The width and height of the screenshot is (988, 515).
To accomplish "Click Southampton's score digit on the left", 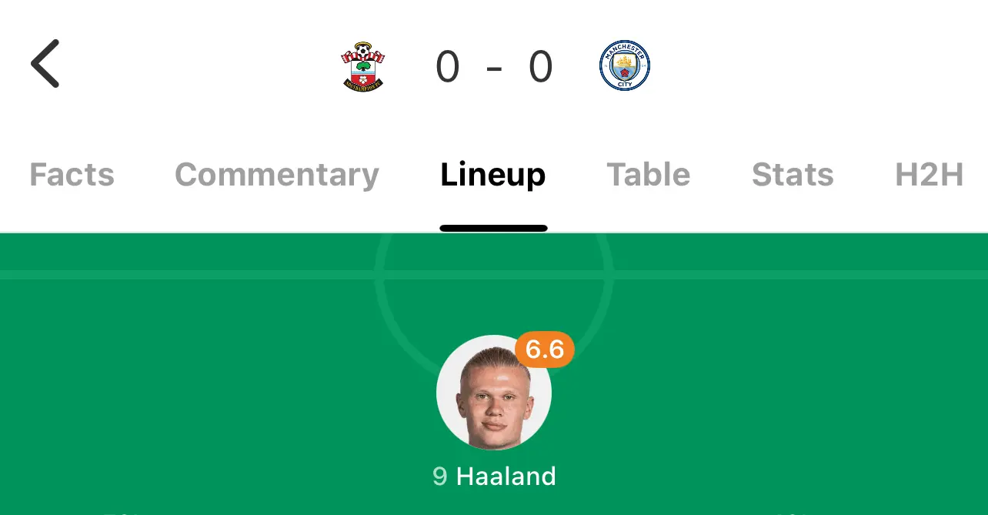I will coord(448,66).
